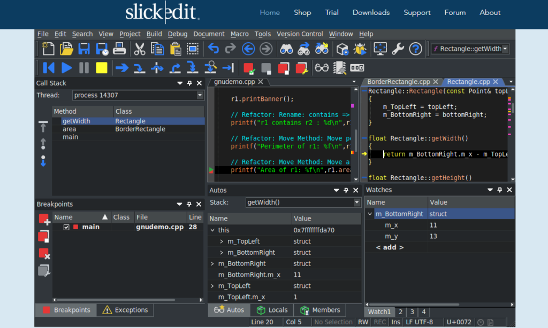The width and height of the screenshot is (548, 328).
Task: Click the Redo arrow icon
Action: click(x=230, y=49)
